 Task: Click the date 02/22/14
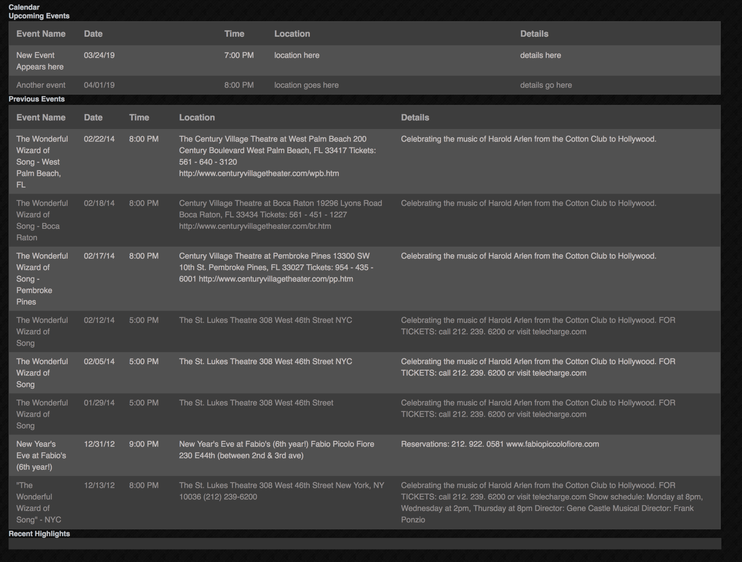pyautogui.click(x=99, y=139)
